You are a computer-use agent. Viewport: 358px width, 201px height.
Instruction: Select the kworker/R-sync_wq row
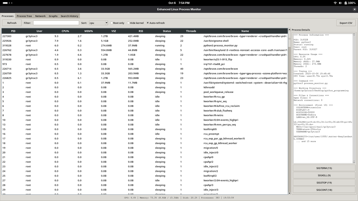point(144,101)
